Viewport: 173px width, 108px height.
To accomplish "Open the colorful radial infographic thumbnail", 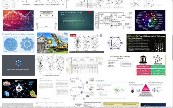I will click(x=150, y=21).
